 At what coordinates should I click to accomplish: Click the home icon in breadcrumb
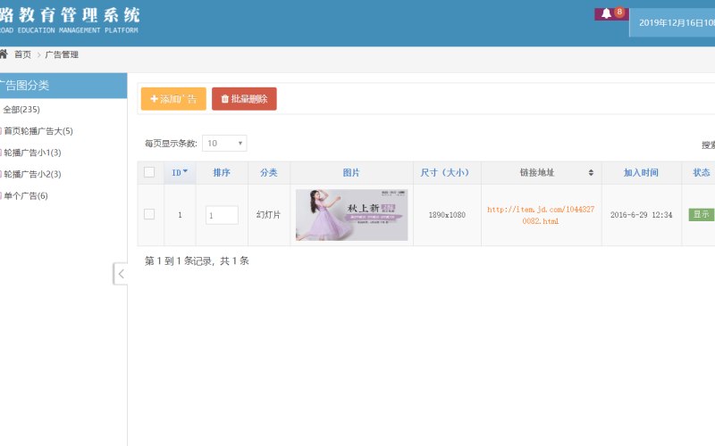4,54
